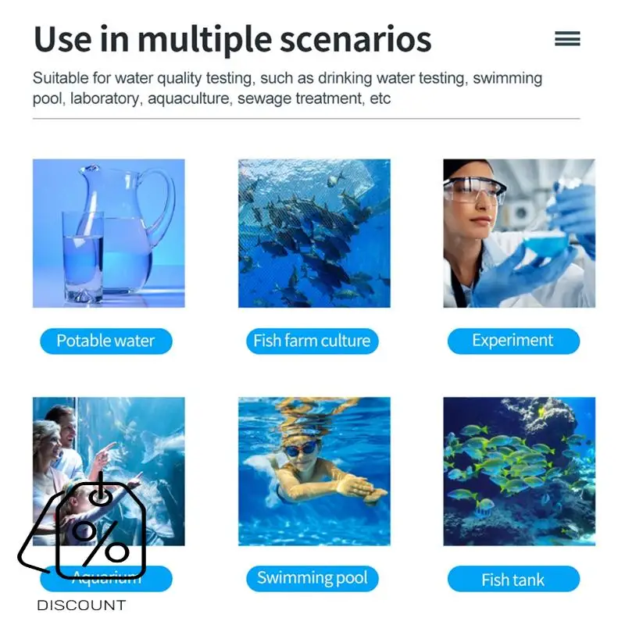
Task: Click the discount price tag icon
Action: pos(82,525)
